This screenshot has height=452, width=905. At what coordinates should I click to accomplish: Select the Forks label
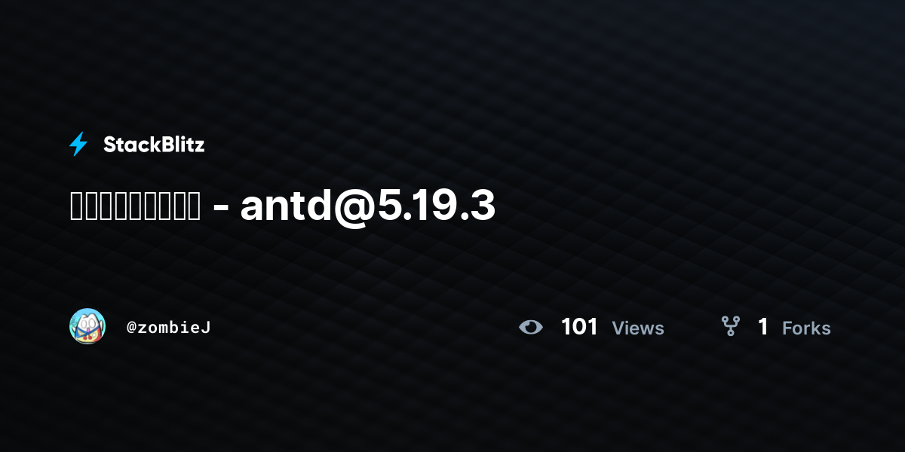[x=806, y=328]
